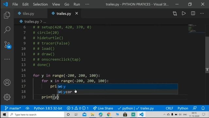The width and height of the screenshot is (209, 118).
Task: Change the Python language mode
Action: [183, 108]
